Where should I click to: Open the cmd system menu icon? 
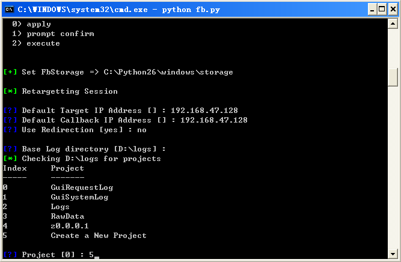[x=9, y=10]
